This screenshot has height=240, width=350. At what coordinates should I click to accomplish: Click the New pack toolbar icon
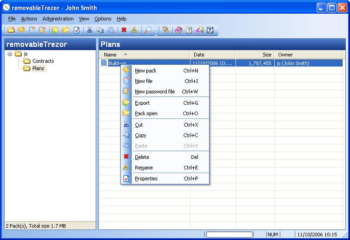coord(22,29)
